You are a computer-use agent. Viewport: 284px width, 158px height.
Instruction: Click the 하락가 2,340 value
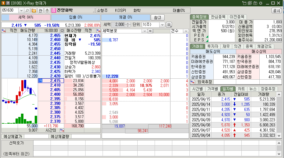(x=96, y=71)
